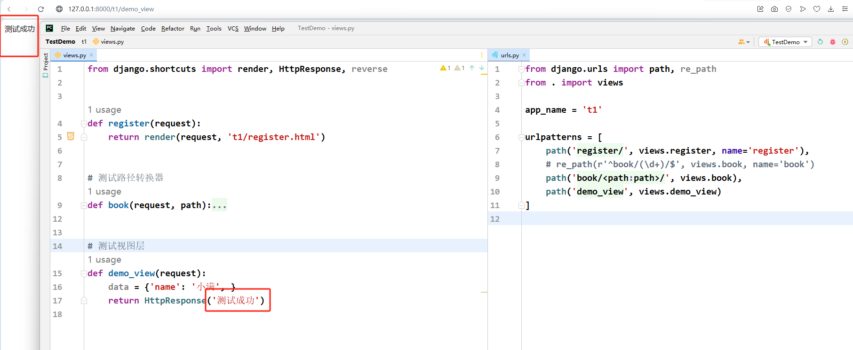Open the Run menu

point(195,29)
